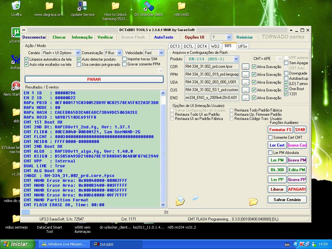Screen dimensions: 332x249
Task: Switch to DCT4 tab
Action: tap(202, 46)
